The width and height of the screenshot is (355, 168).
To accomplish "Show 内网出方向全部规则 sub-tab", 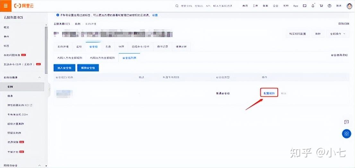I will pos(102,58).
